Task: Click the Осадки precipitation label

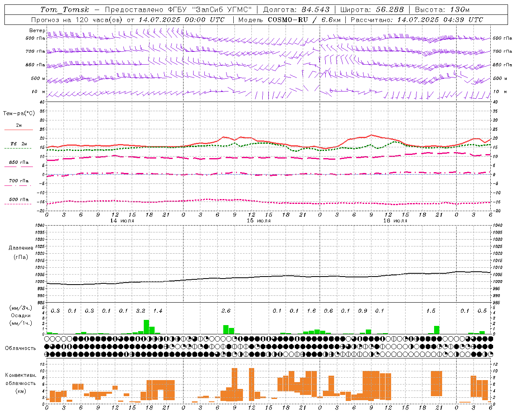Action: (x=21, y=315)
